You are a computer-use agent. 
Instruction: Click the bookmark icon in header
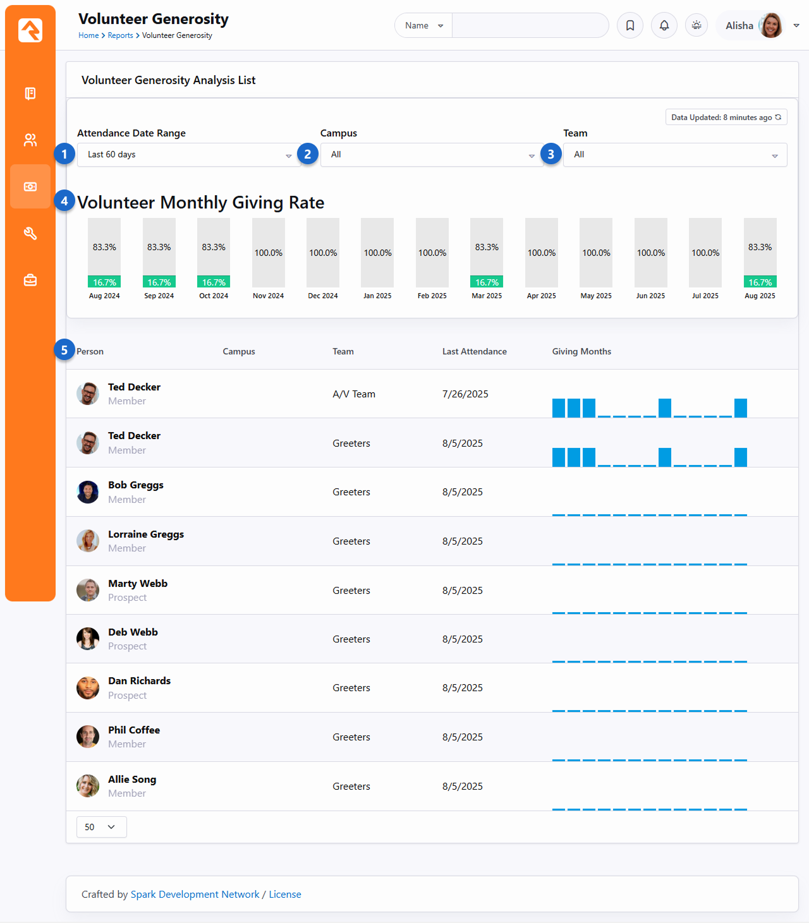pyautogui.click(x=630, y=26)
